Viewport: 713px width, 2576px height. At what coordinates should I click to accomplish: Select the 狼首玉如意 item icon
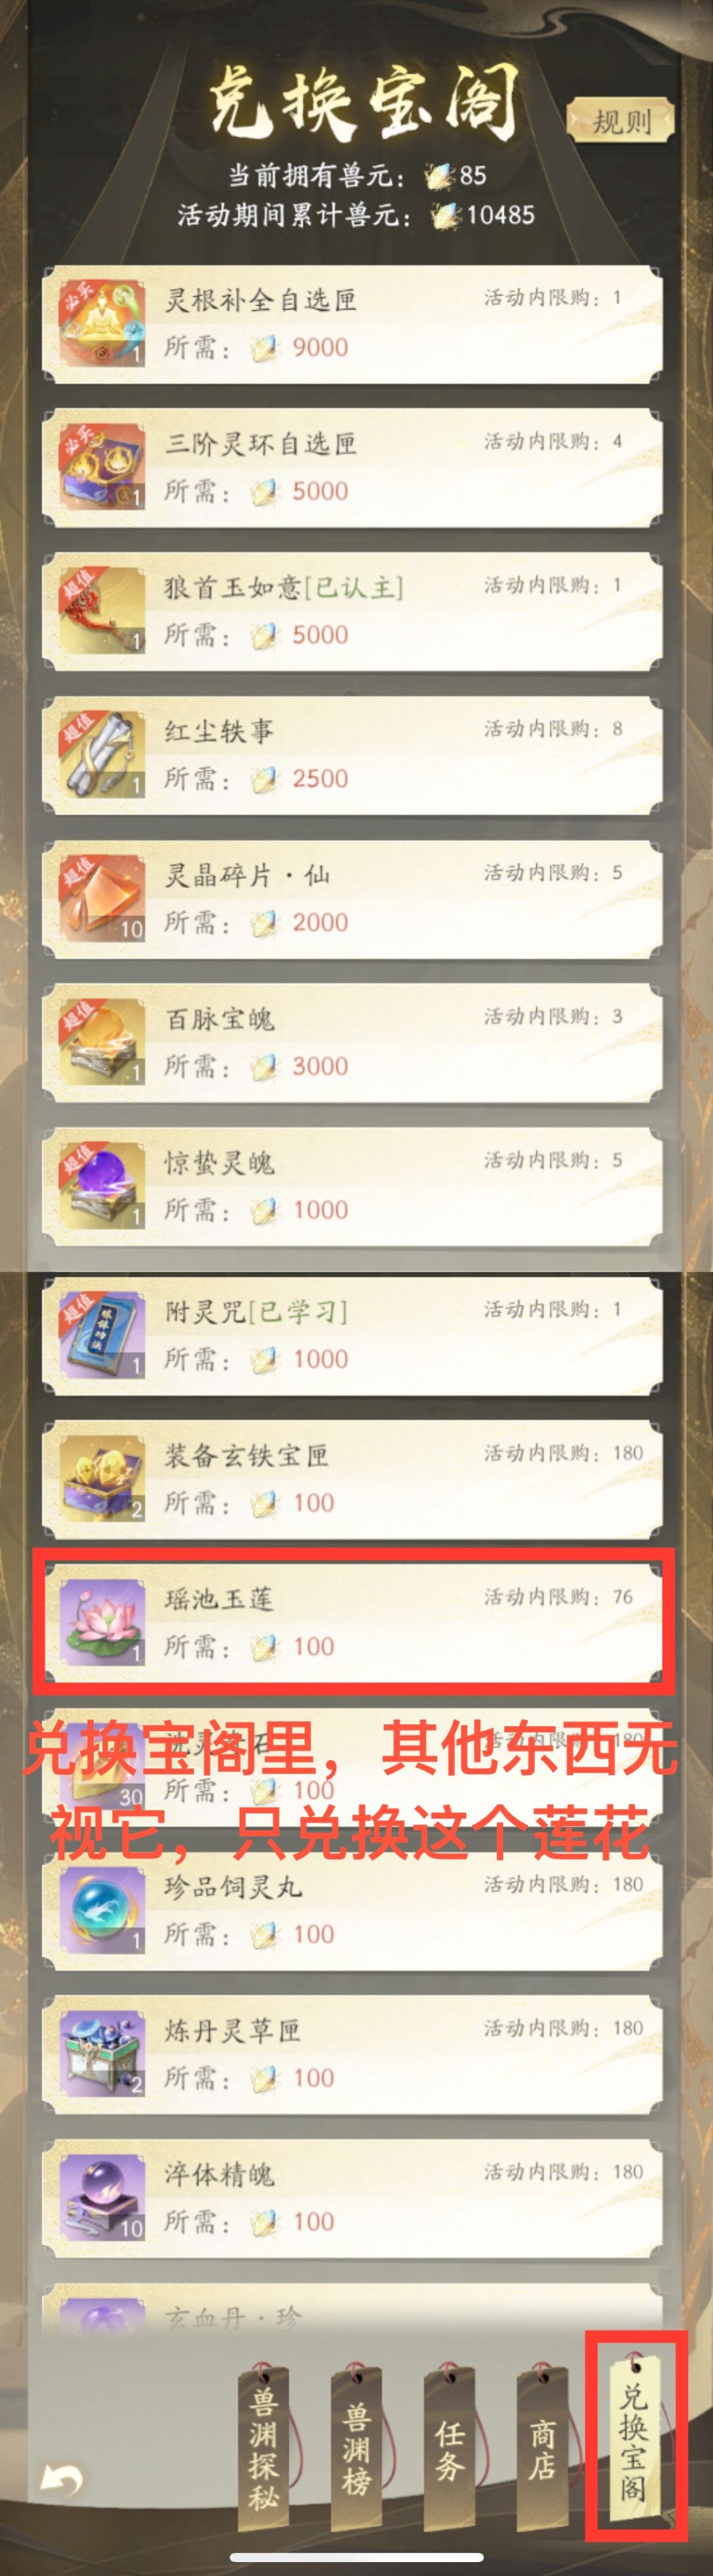(x=102, y=611)
